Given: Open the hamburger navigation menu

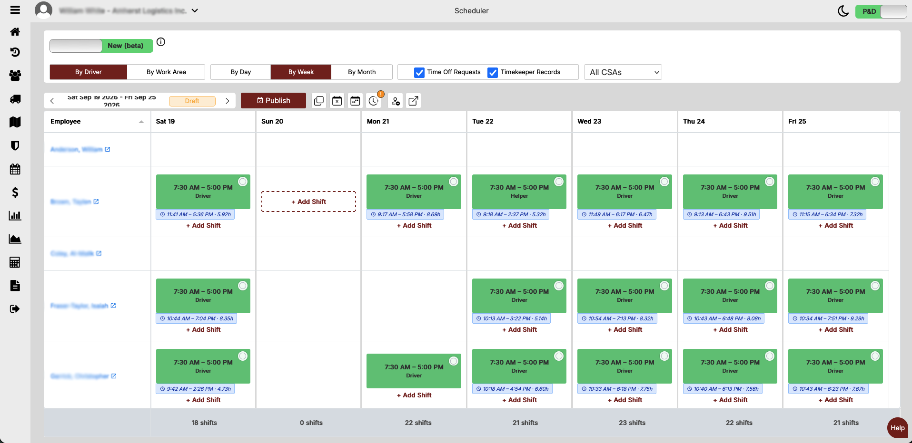Looking at the screenshot, I should click(15, 10).
